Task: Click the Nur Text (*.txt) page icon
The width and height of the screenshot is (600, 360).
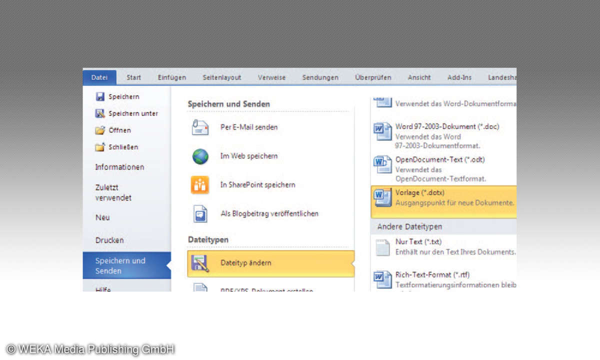Action: pyautogui.click(x=383, y=247)
